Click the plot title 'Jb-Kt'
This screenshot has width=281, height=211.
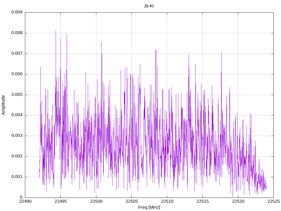point(149,6)
